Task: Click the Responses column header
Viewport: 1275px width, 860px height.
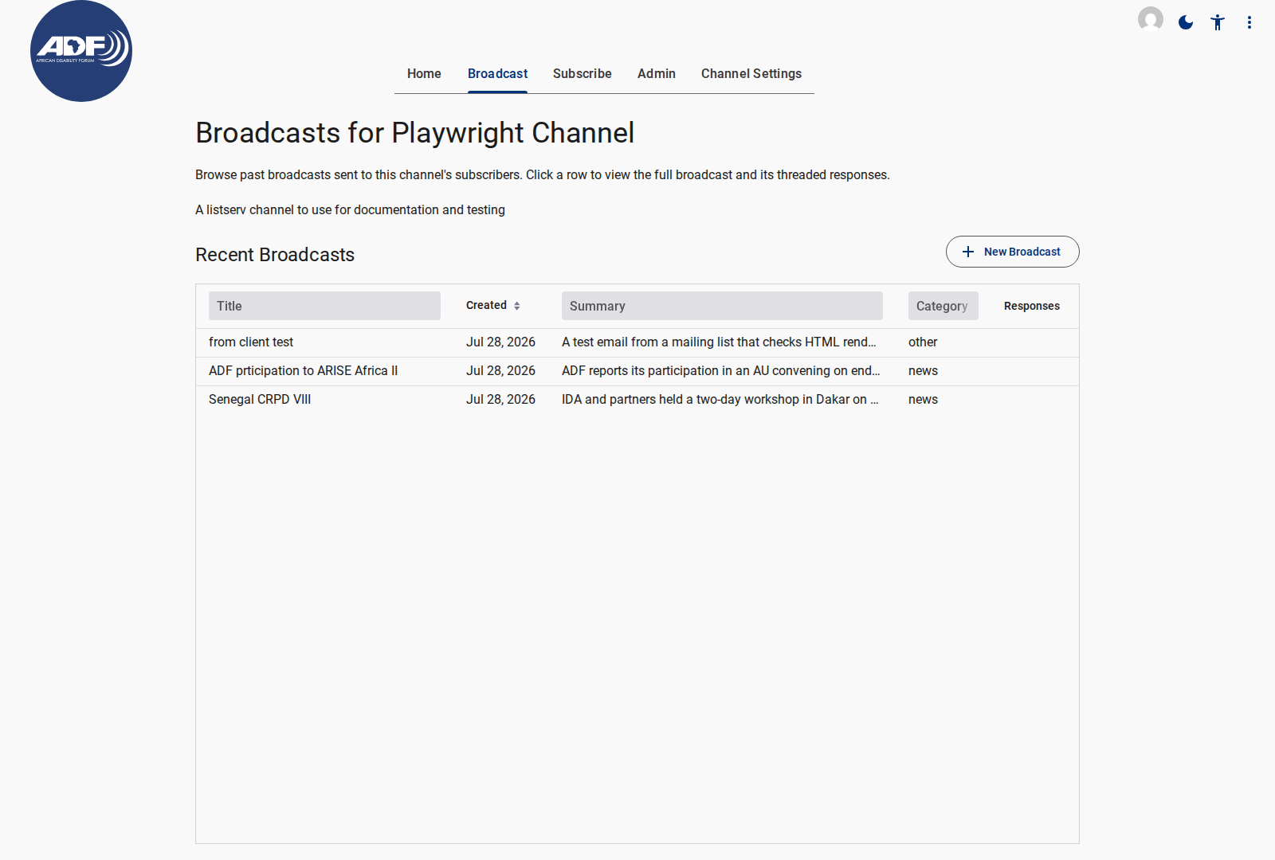Action: [x=1032, y=306]
